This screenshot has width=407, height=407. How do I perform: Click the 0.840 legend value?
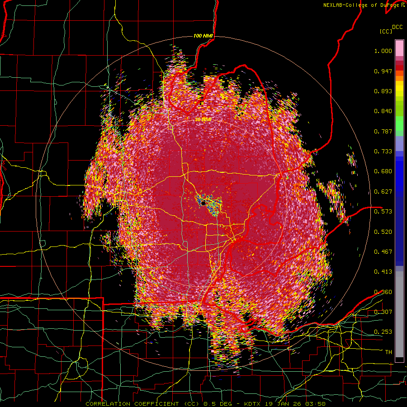[x=383, y=111]
